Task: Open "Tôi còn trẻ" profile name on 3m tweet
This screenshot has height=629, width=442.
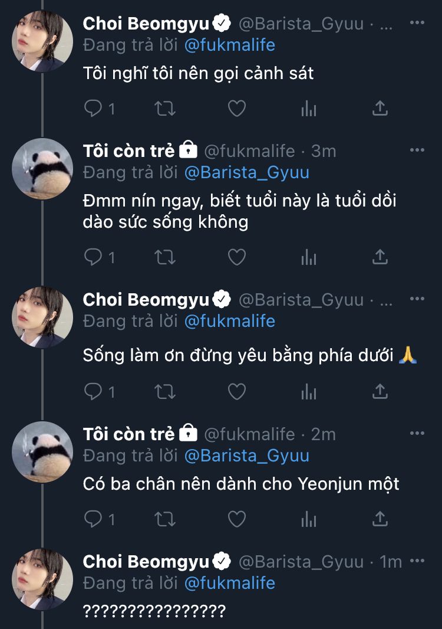Action: (129, 151)
